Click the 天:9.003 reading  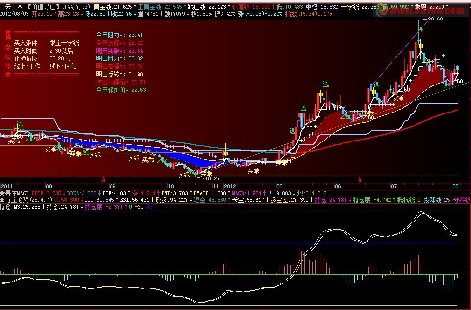(279, 193)
